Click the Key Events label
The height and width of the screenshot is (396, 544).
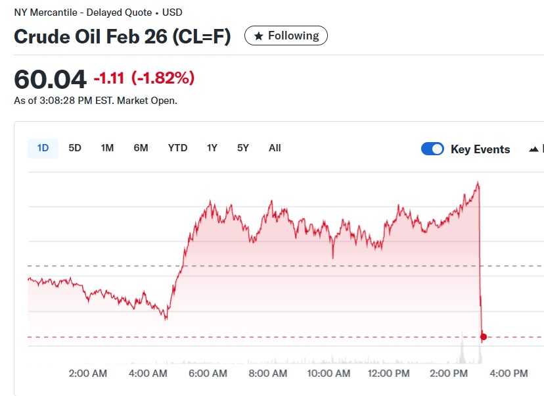pos(480,149)
